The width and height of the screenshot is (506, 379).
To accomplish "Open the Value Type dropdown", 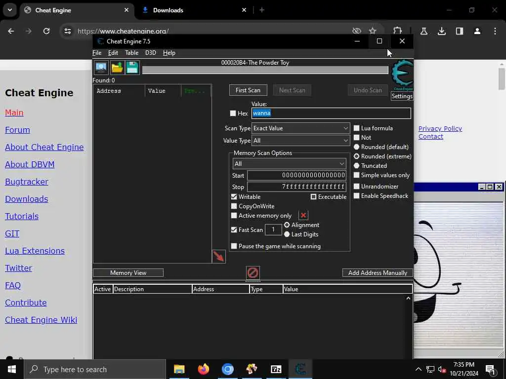I will pos(300,141).
